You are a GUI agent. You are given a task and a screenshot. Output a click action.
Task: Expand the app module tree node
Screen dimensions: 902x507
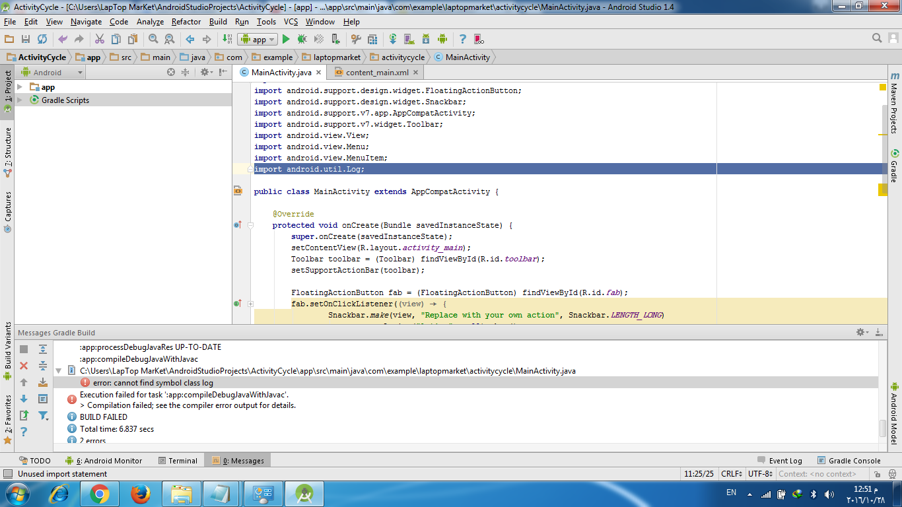point(19,87)
